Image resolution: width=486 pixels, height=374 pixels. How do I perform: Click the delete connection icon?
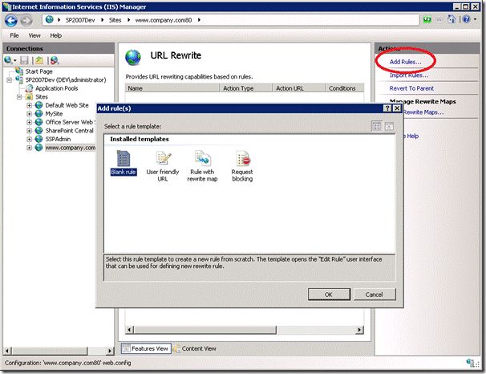[x=55, y=60]
